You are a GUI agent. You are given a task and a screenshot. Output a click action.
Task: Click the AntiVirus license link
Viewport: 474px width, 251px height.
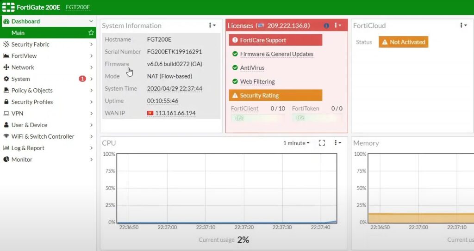tap(252, 67)
